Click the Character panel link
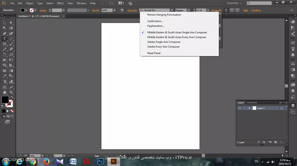297x166 pixels. [x=132, y=10]
